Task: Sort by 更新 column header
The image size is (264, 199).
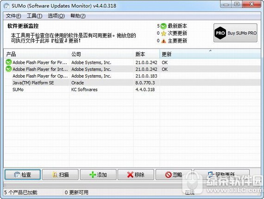Action: click(210, 54)
